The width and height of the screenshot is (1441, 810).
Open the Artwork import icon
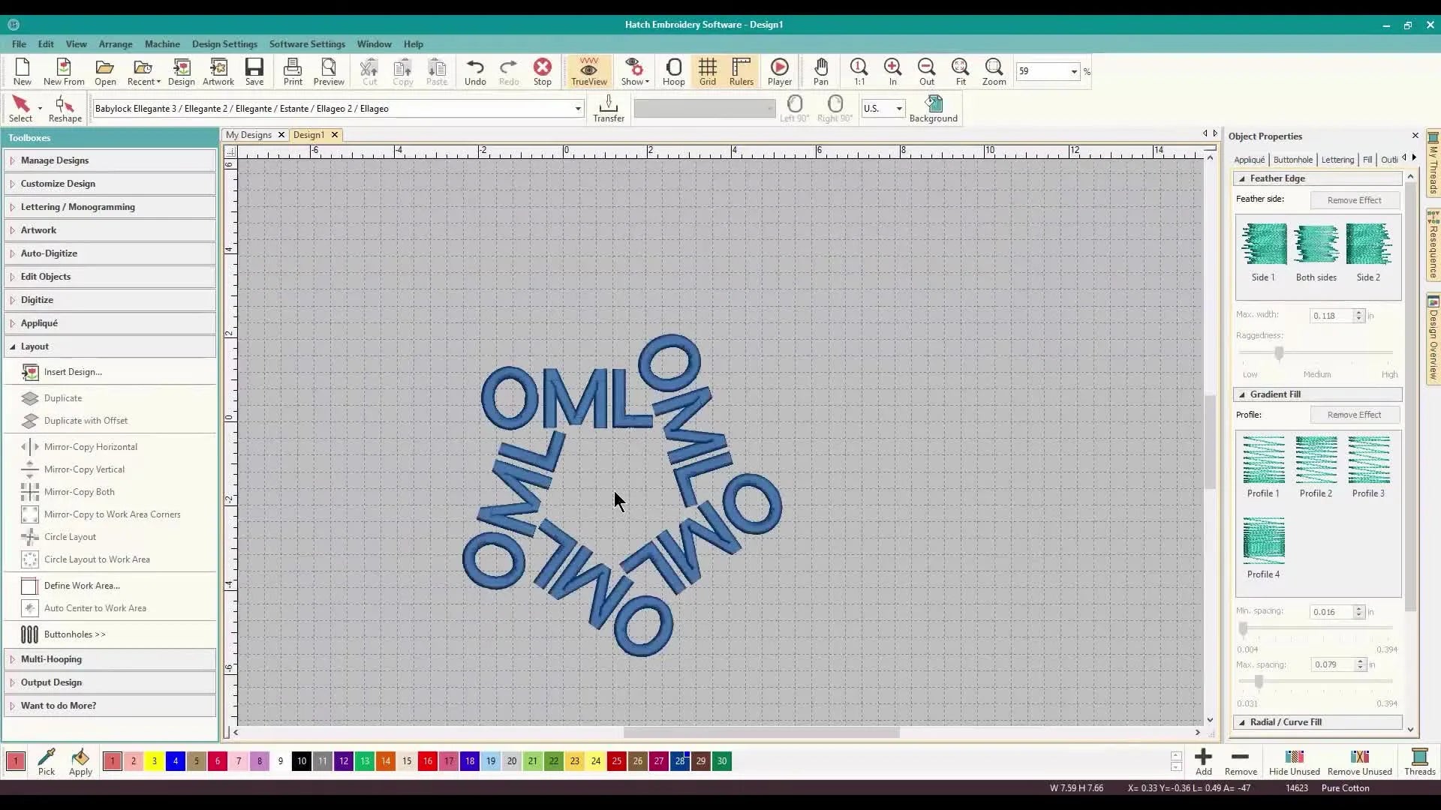click(x=218, y=72)
